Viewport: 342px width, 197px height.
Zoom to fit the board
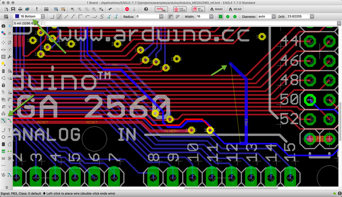point(73,9)
